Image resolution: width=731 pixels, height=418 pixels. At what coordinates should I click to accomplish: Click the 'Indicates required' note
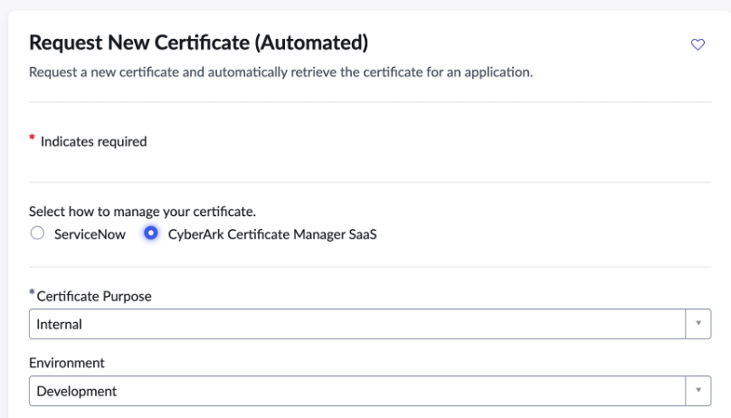pyautogui.click(x=93, y=141)
